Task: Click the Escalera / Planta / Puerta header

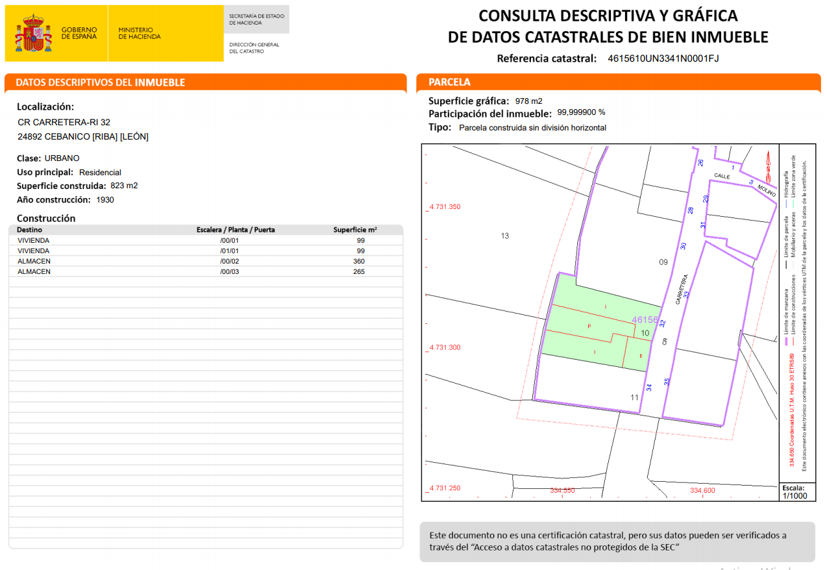Action: [236, 230]
